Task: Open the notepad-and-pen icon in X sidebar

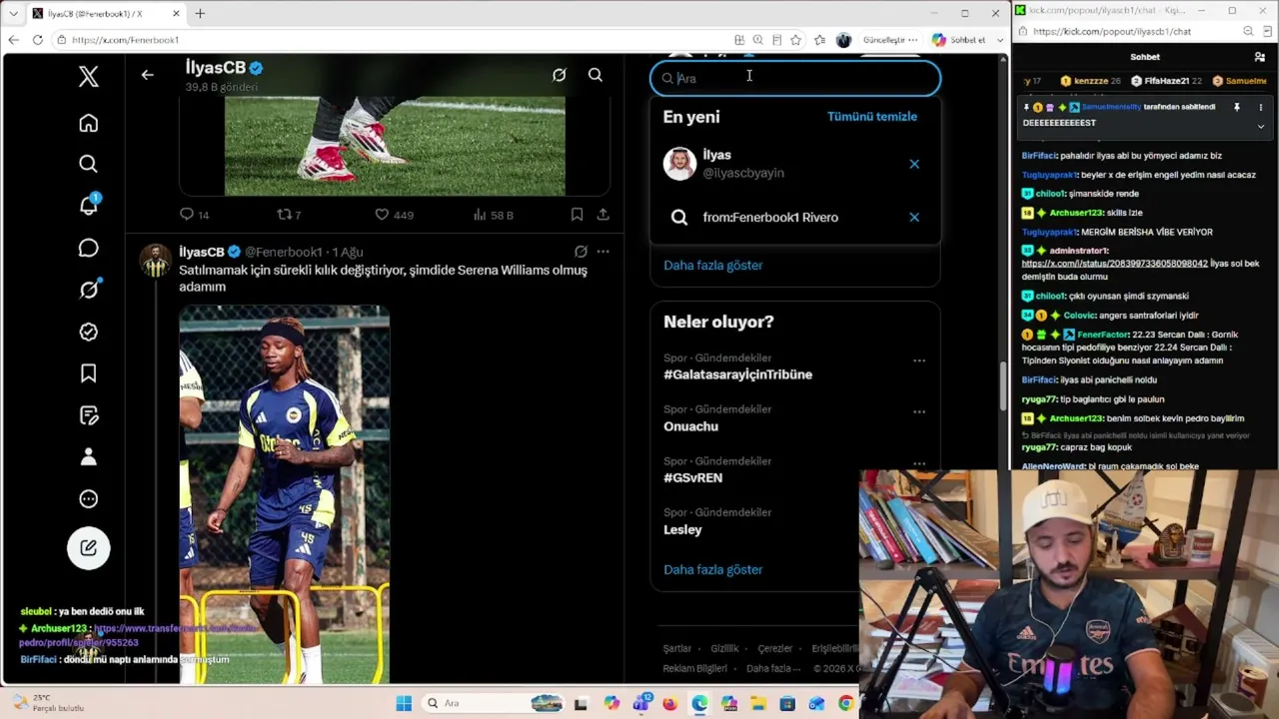Action: 89,415
